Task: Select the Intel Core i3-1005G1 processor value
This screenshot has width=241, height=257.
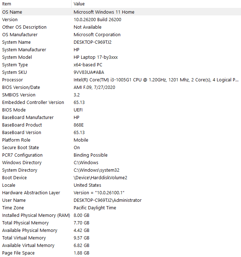Action: tap(156, 80)
